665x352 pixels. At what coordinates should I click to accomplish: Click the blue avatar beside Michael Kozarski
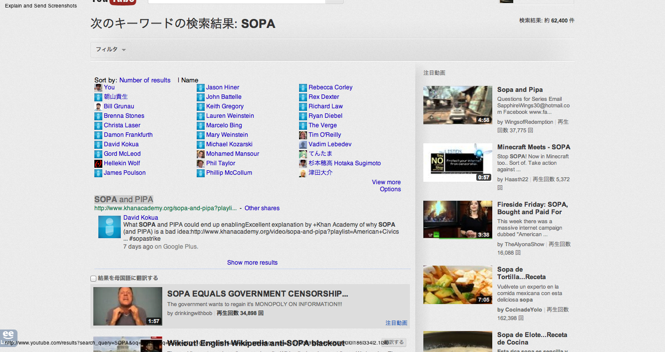201,144
